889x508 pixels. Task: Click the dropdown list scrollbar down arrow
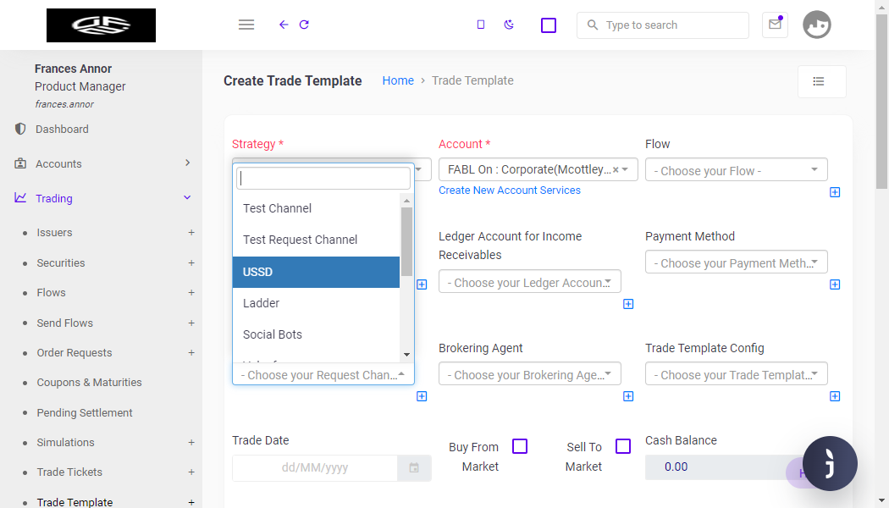406,355
